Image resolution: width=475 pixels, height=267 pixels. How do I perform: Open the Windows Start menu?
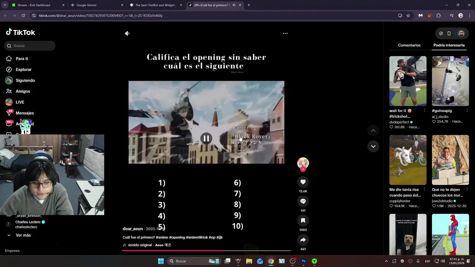tap(161, 261)
